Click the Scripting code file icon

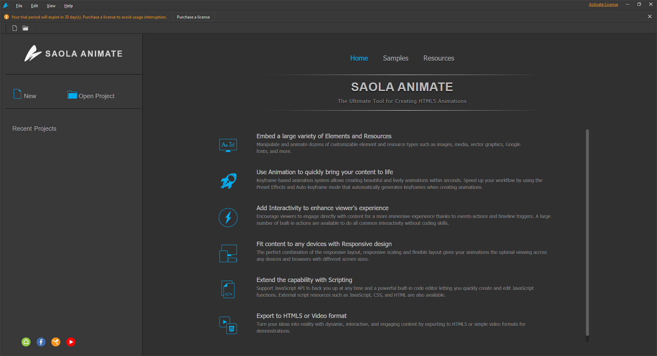(x=228, y=289)
